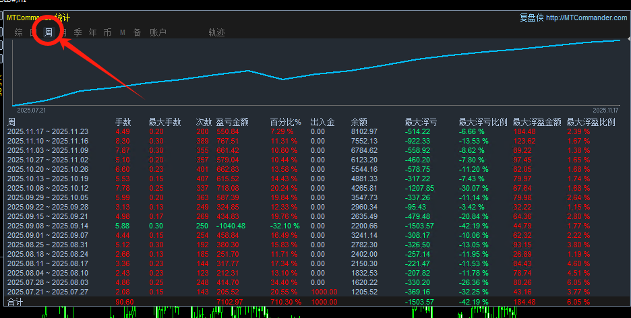Viewport: 631px width, 318px height.
Task: Select week row 2025.08.11 ~ 2025.08.17
Action: [315, 263]
